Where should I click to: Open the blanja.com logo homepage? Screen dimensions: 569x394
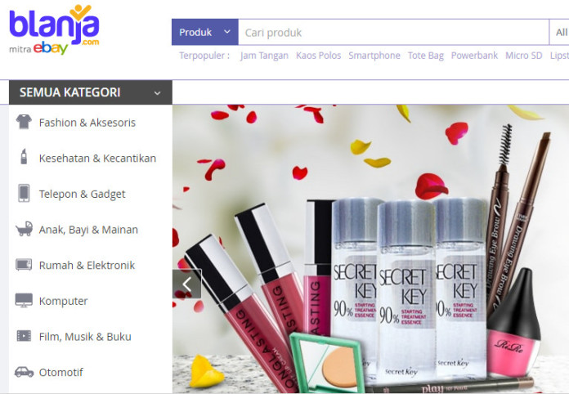click(x=54, y=29)
